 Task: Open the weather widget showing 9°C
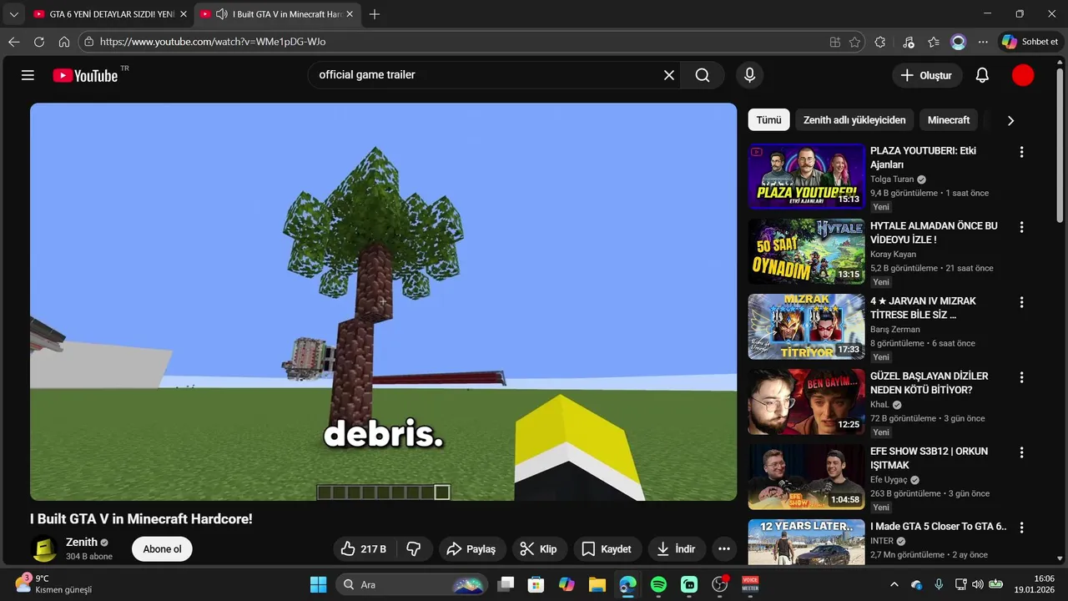(x=53, y=583)
